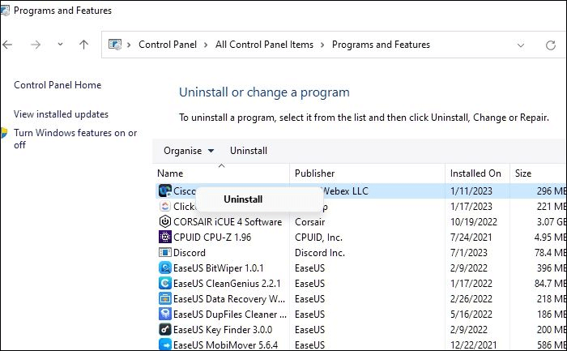Click the Corsair publisher cell
The image size is (567, 351).
pyautogui.click(x=310, y=222)
